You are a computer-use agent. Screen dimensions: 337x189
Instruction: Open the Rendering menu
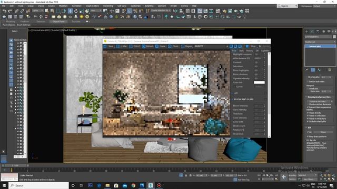[x=108, y=6]
